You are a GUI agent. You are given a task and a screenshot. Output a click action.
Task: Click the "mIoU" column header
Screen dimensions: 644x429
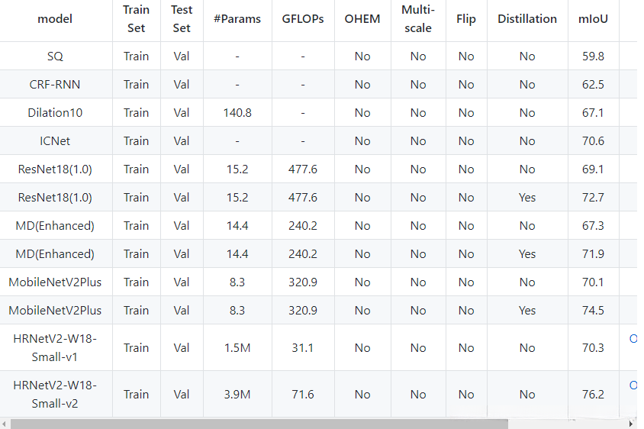pos(593,19)
